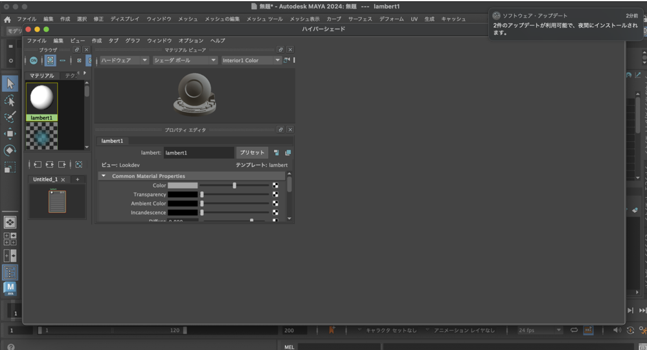Select the lambert1 material swatch in Browser
Viewport: 647px width, 350px height.
click(41, 102)
